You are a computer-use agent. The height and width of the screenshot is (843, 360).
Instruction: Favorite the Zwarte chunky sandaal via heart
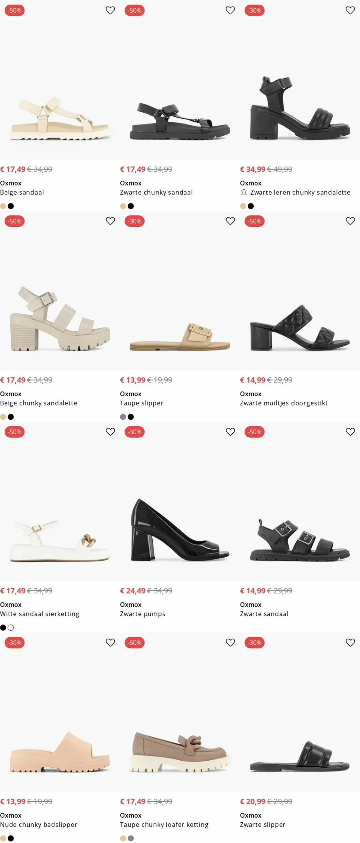(x=230, y=10)
